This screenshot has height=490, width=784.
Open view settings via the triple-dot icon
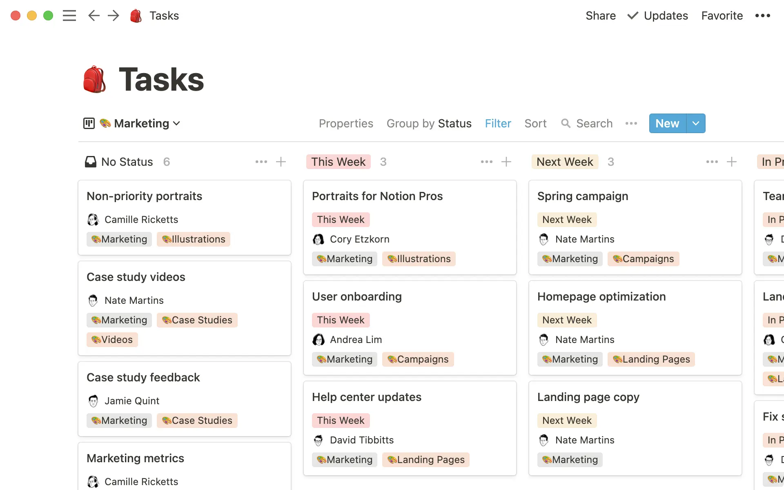click(x=631, y=123)
